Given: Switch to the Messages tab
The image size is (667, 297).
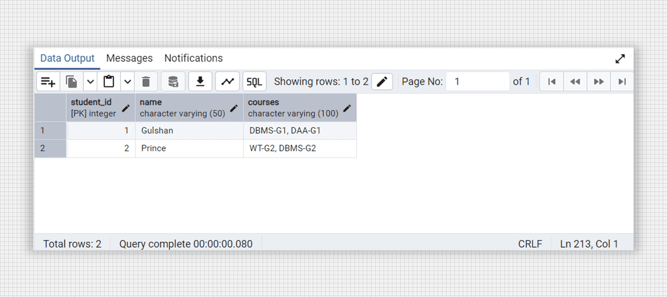Looking at the screenshot, I should 129,58.
